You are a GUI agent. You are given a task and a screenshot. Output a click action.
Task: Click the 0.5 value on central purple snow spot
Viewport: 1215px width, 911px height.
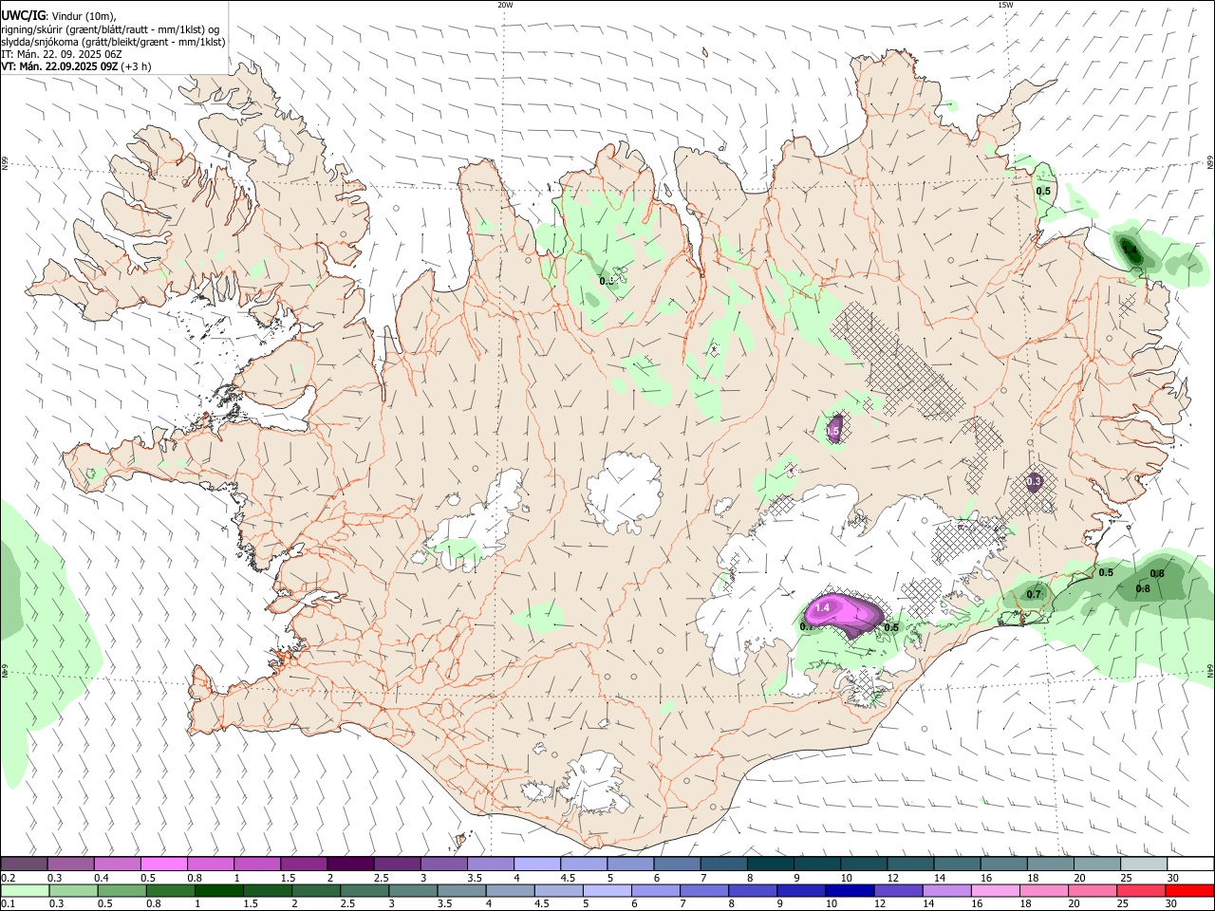(x=832, y=431)
